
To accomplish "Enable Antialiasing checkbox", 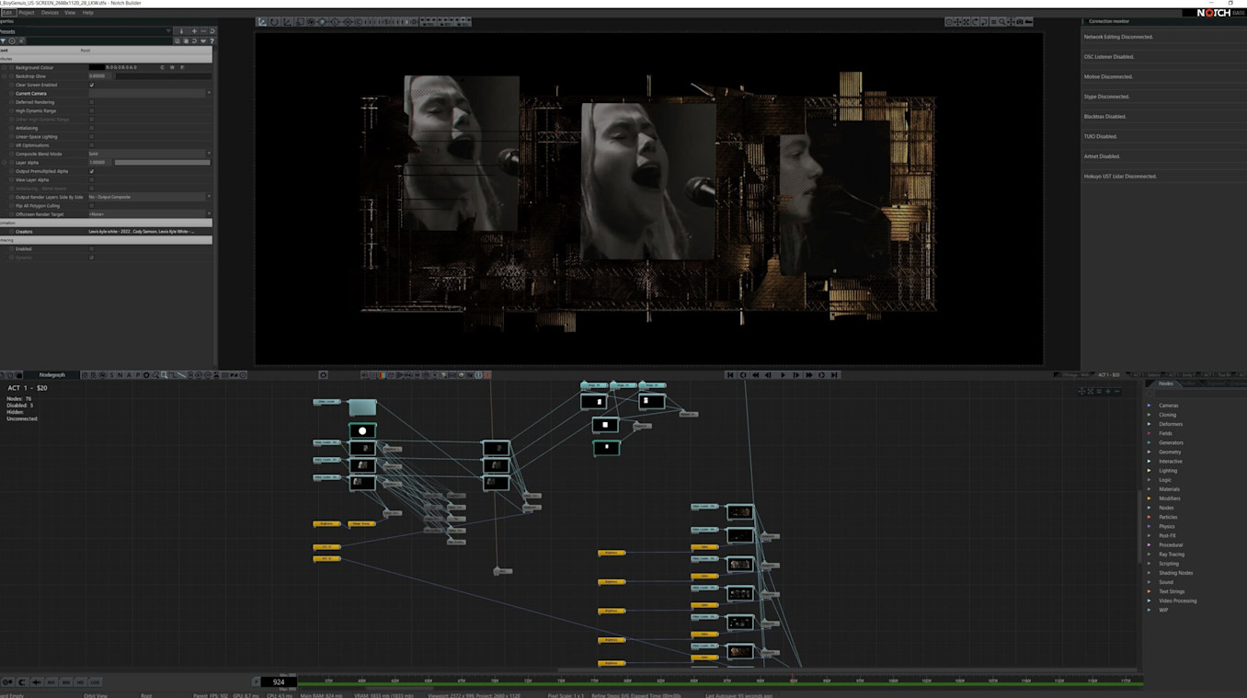I will click(x=91, y=128).
